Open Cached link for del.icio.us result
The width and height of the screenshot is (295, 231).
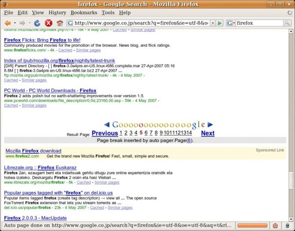[x=97, y=208]
